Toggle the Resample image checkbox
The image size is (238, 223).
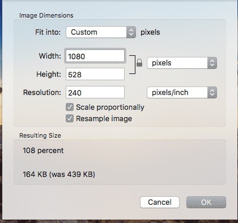pyautogui.click(x=70, y=118)
